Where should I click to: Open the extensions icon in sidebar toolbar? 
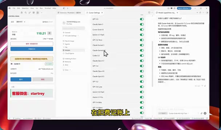click(x=33, y=13)
